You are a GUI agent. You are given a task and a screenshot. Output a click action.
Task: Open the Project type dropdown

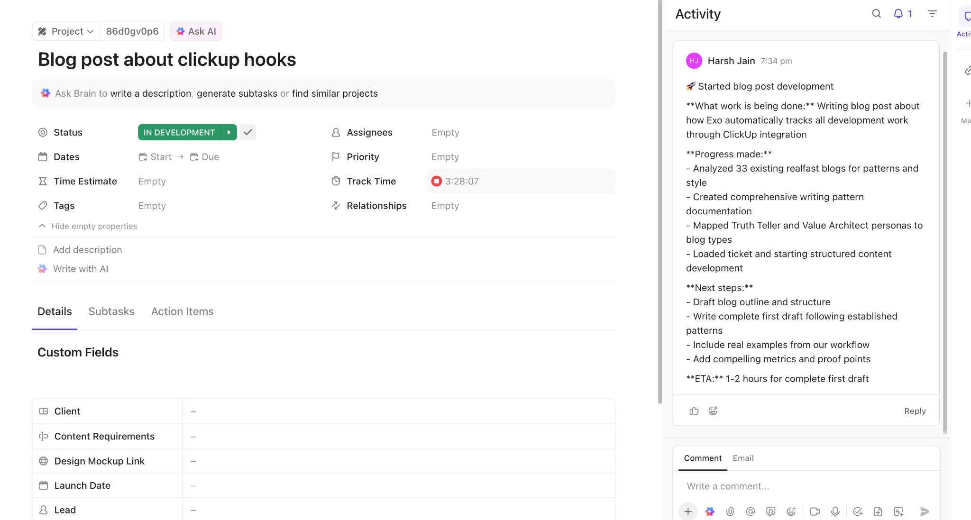click(66, 31)
